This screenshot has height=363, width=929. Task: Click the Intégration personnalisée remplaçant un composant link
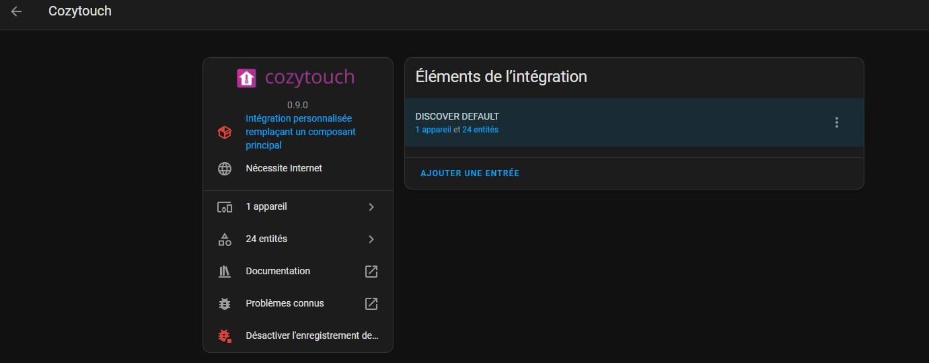pyautogui.click(x=301, y=132)
